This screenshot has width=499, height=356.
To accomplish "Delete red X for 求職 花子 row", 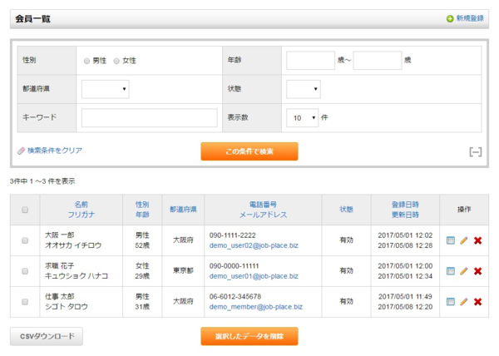I will tap(477, 271).
